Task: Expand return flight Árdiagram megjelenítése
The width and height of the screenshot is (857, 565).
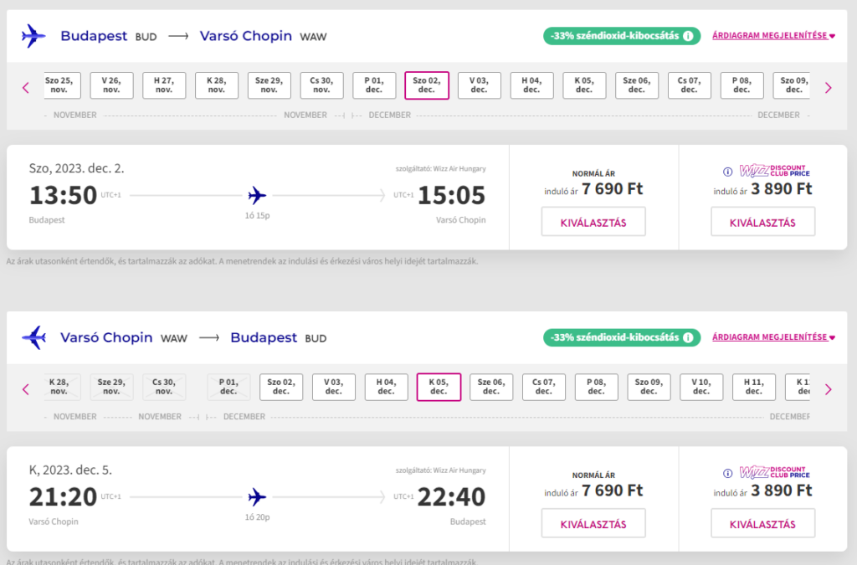Action: 773,338
